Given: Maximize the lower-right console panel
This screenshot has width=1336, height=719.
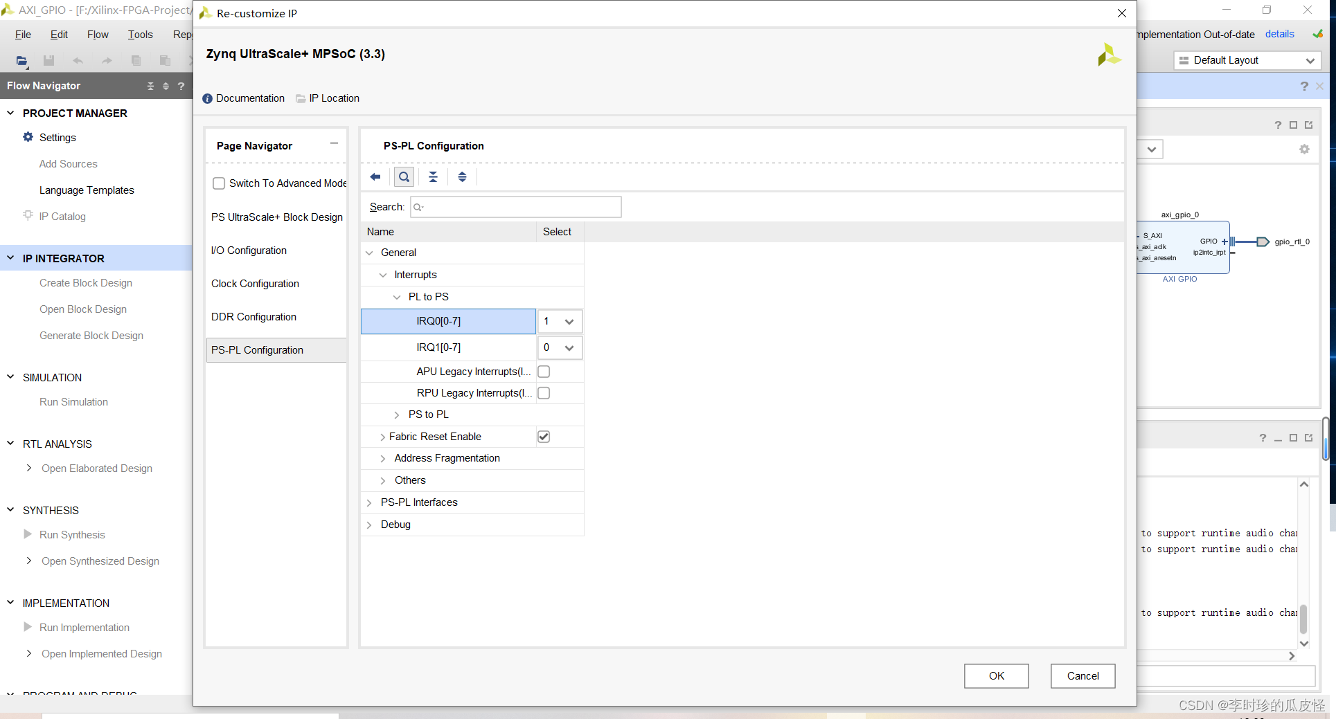Looking at the screenshot, I should click(1293, 438).
